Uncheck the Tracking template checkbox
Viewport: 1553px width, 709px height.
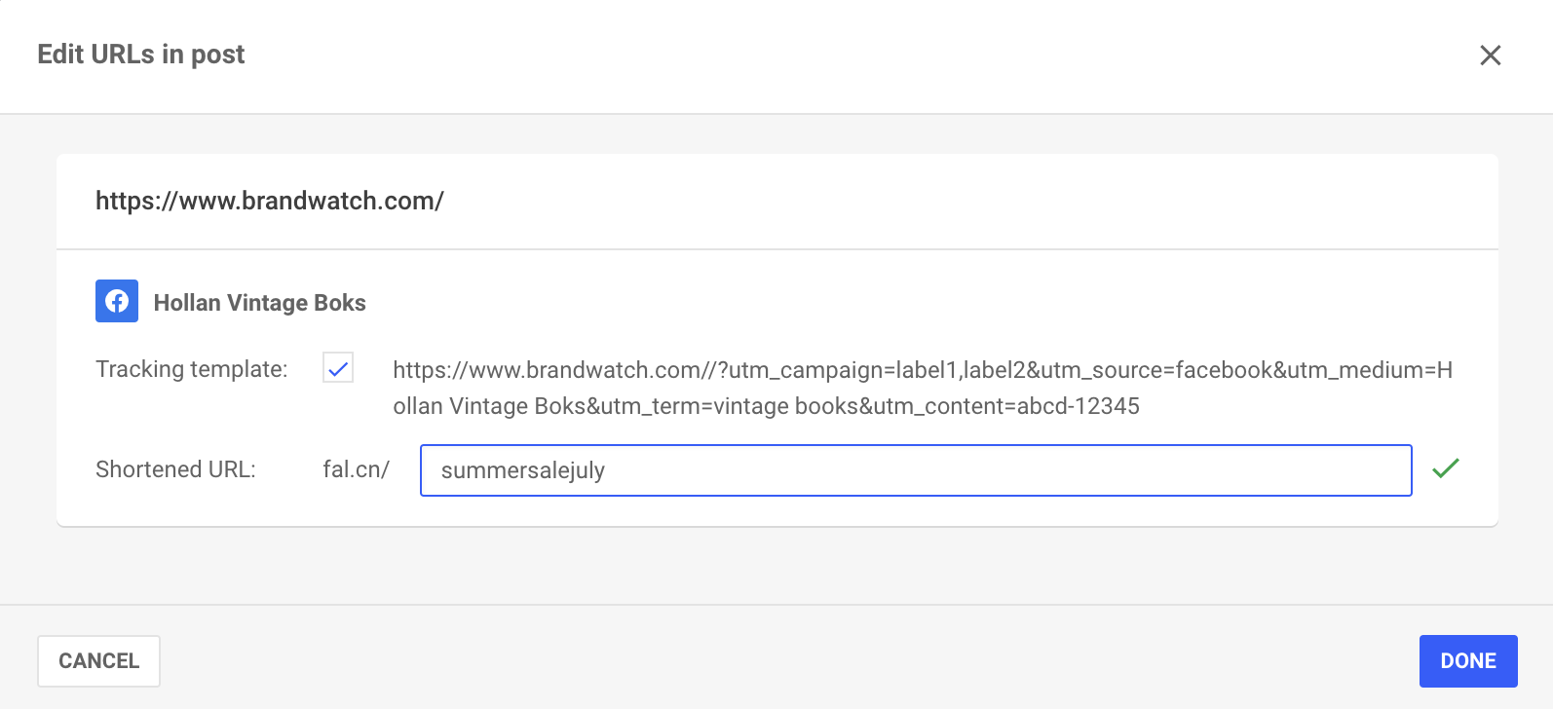click(x=338, y=368)
